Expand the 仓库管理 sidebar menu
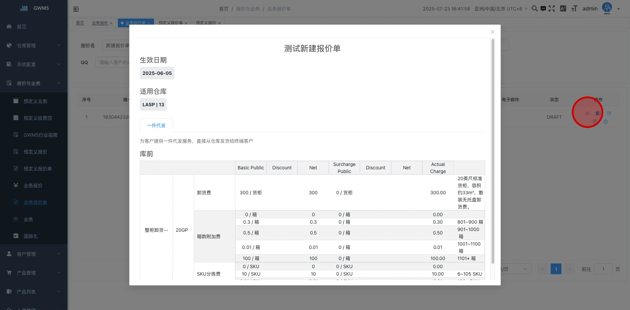Screen dimensions: 630x310 point(34,46)
